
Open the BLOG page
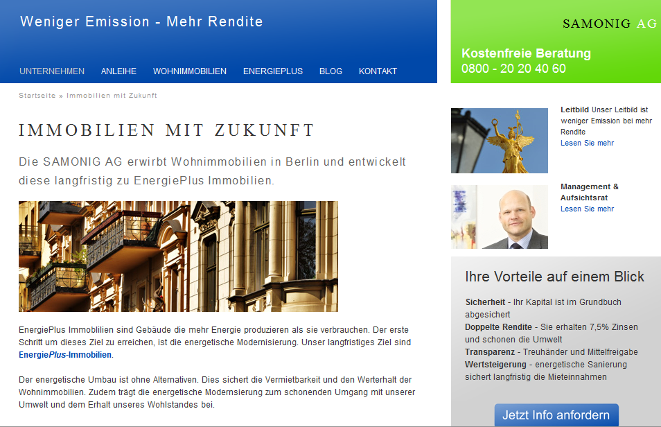point(330,71)
